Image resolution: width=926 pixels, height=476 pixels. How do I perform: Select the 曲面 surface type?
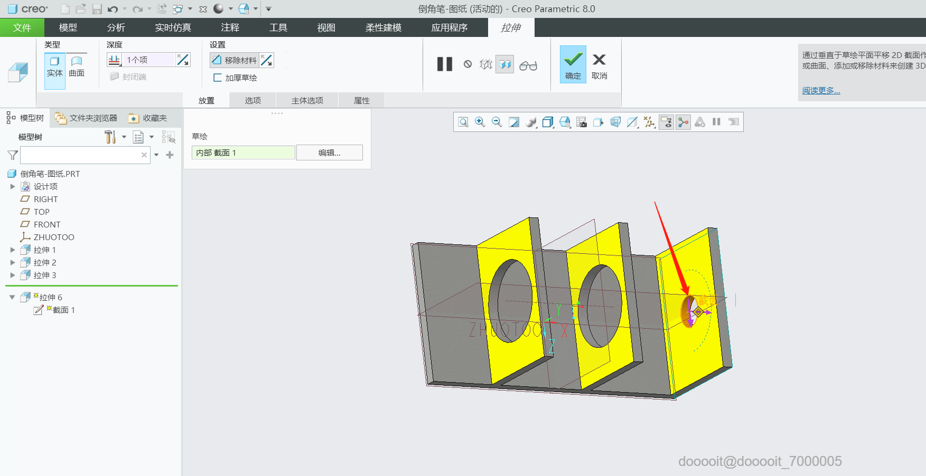point(77,67)
